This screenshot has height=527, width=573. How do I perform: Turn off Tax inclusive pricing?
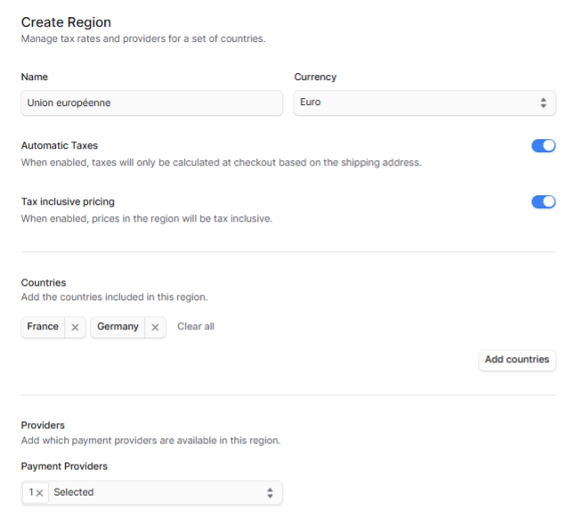pos(544,201)
